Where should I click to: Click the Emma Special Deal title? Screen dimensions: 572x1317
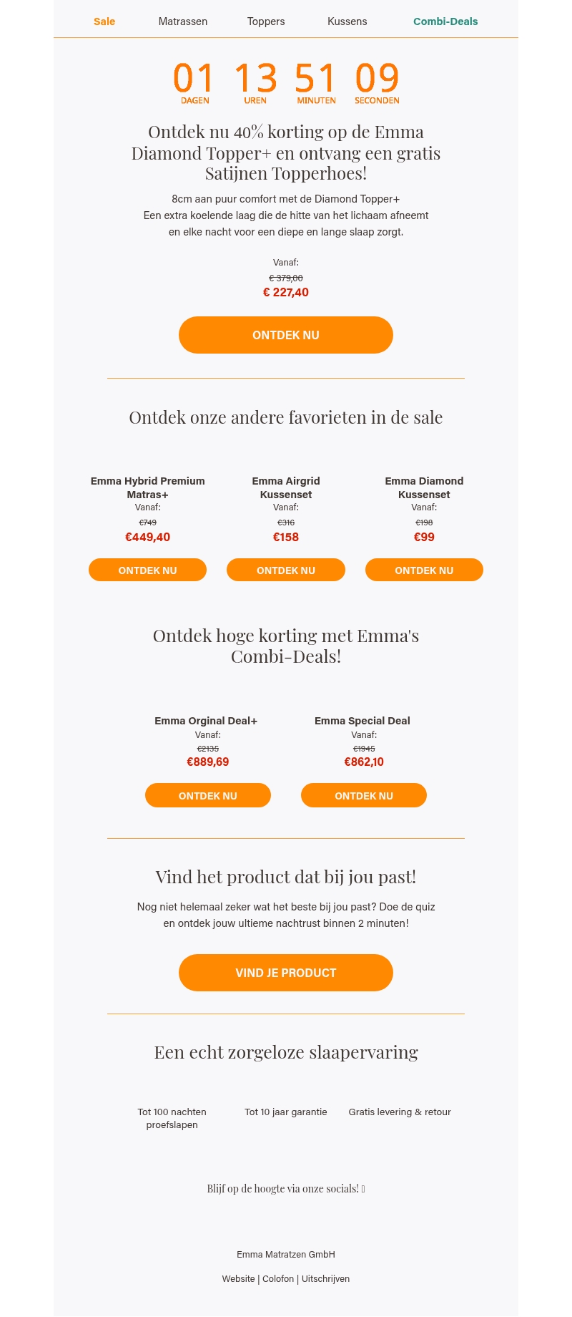click(x=363, y=721)
